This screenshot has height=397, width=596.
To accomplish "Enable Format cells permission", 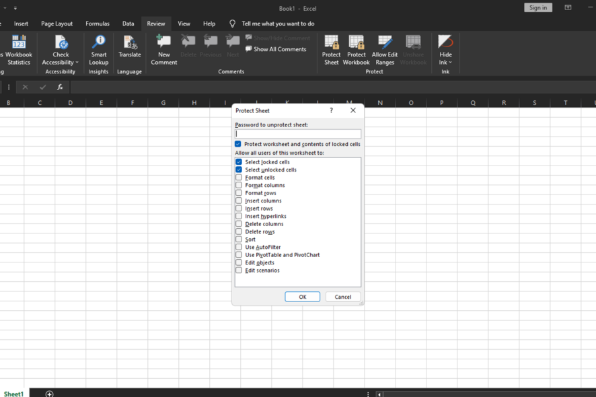I will [x=239, y=177].
